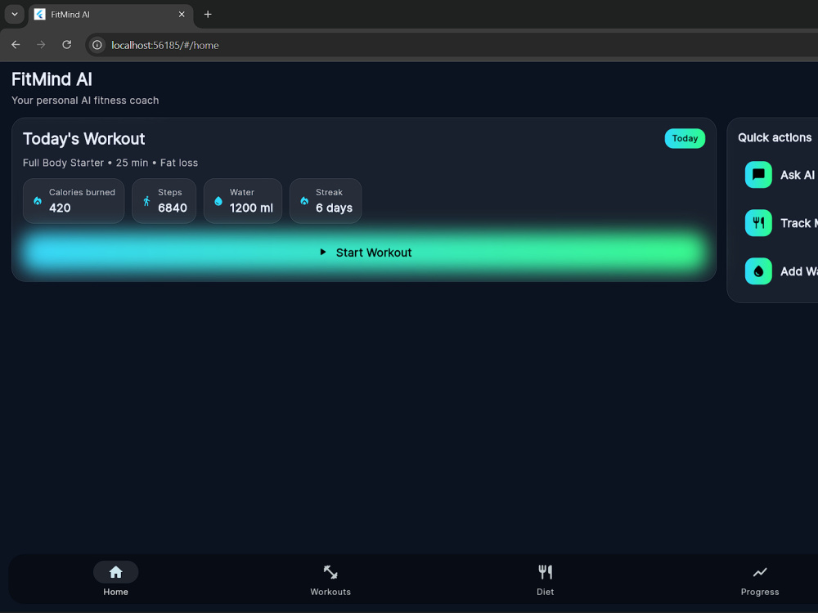Select the FitMind AI browser tab

(111, 14)
